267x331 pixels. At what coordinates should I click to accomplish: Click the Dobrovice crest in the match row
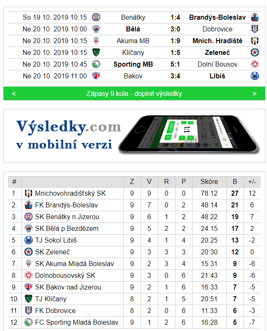pos(255,29)
